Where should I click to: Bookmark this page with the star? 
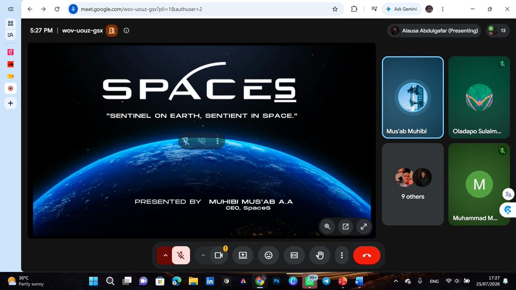point(335,9)
